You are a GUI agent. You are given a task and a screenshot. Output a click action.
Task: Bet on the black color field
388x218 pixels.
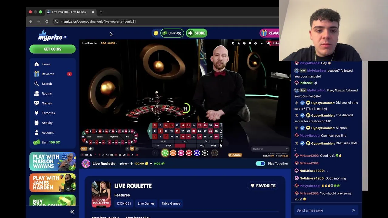coord(191,146)
